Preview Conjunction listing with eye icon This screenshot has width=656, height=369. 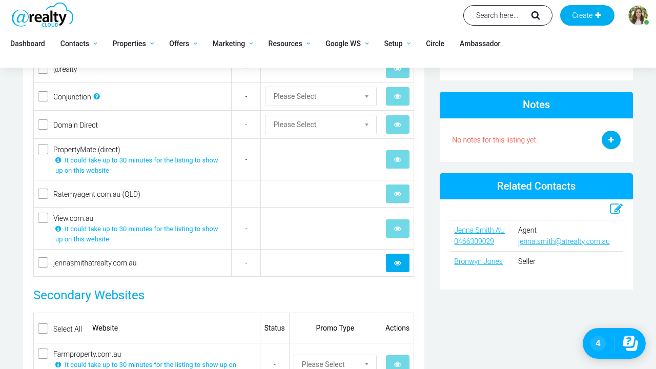(398, 96)
